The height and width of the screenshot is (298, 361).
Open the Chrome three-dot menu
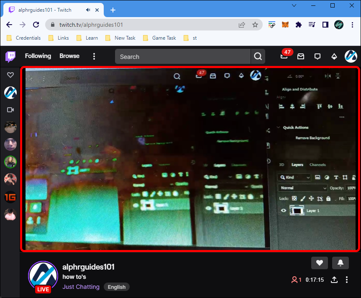(352, 25)
